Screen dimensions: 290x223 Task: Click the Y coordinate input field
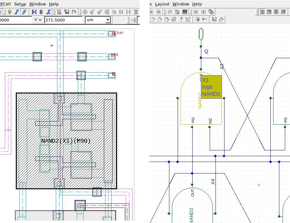(64, 20)
